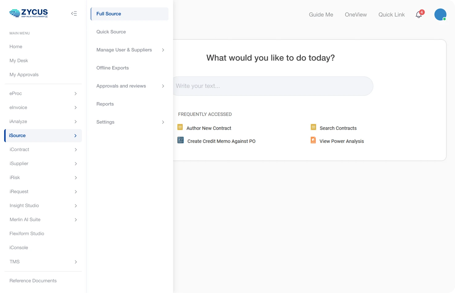This screenshot has height=293, width=455.
Task: Expand the TMS chevron arrow
Action: [76, 262]
